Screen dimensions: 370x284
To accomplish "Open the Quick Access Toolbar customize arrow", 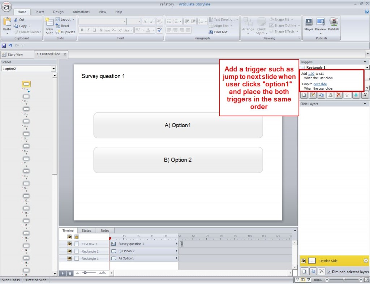I will click(x=22, y=46).
